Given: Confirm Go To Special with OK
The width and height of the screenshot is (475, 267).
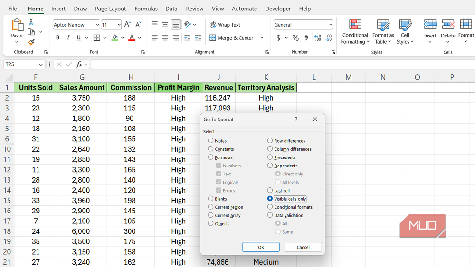Looking at the screenshot, I should click(x=261, y=247).
